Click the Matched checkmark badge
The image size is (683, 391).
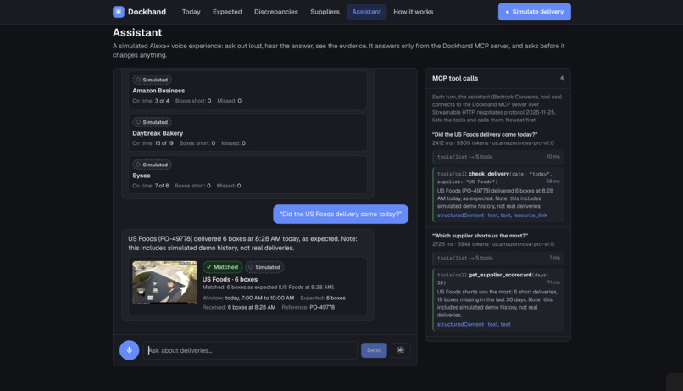click(x=222, y=267)
